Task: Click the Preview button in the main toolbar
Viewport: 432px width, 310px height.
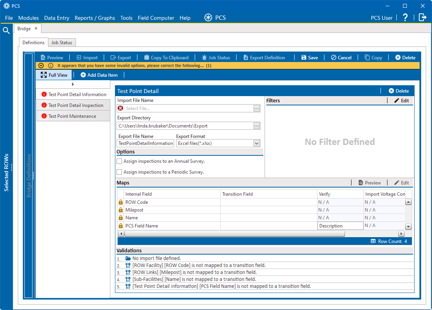Action: pos(52,57)
